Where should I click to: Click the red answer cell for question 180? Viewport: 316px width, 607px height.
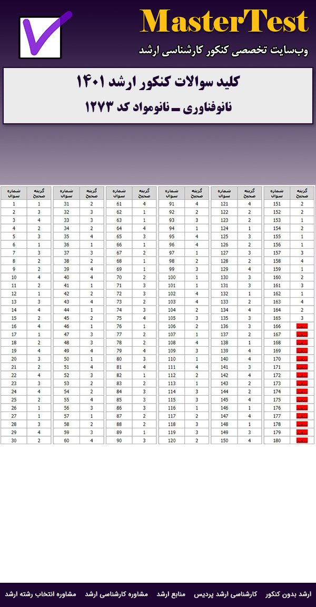tap(302, 440)
